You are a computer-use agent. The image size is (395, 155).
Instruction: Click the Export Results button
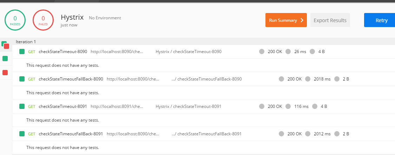(330, 20)
